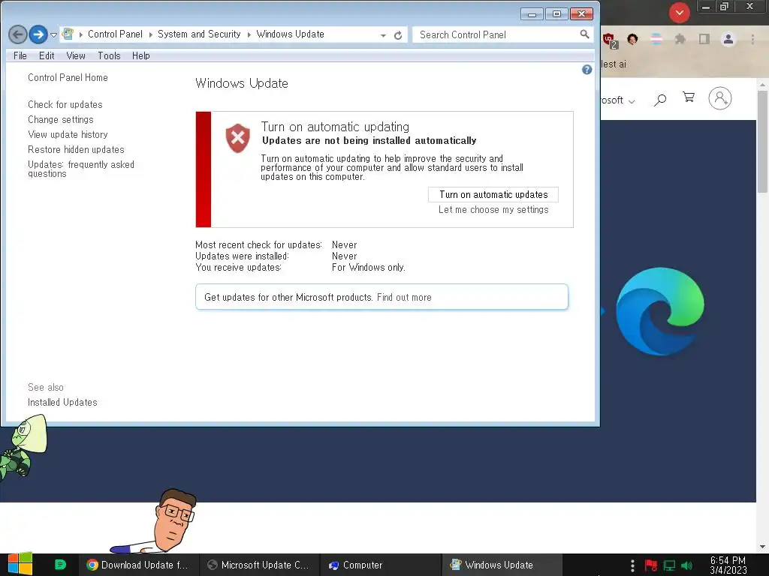Open Chrome three-dot menu
The image size is (769, 576).
pos(752,39)
